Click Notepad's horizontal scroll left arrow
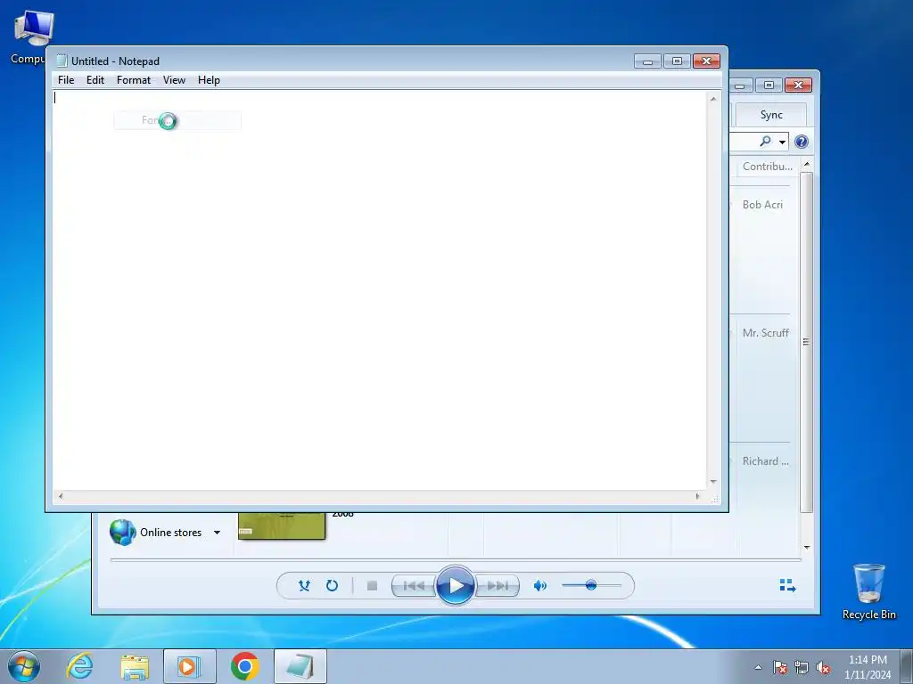Image resolution: width=913 pixels, height=684 pixels. tap(60, 496)
